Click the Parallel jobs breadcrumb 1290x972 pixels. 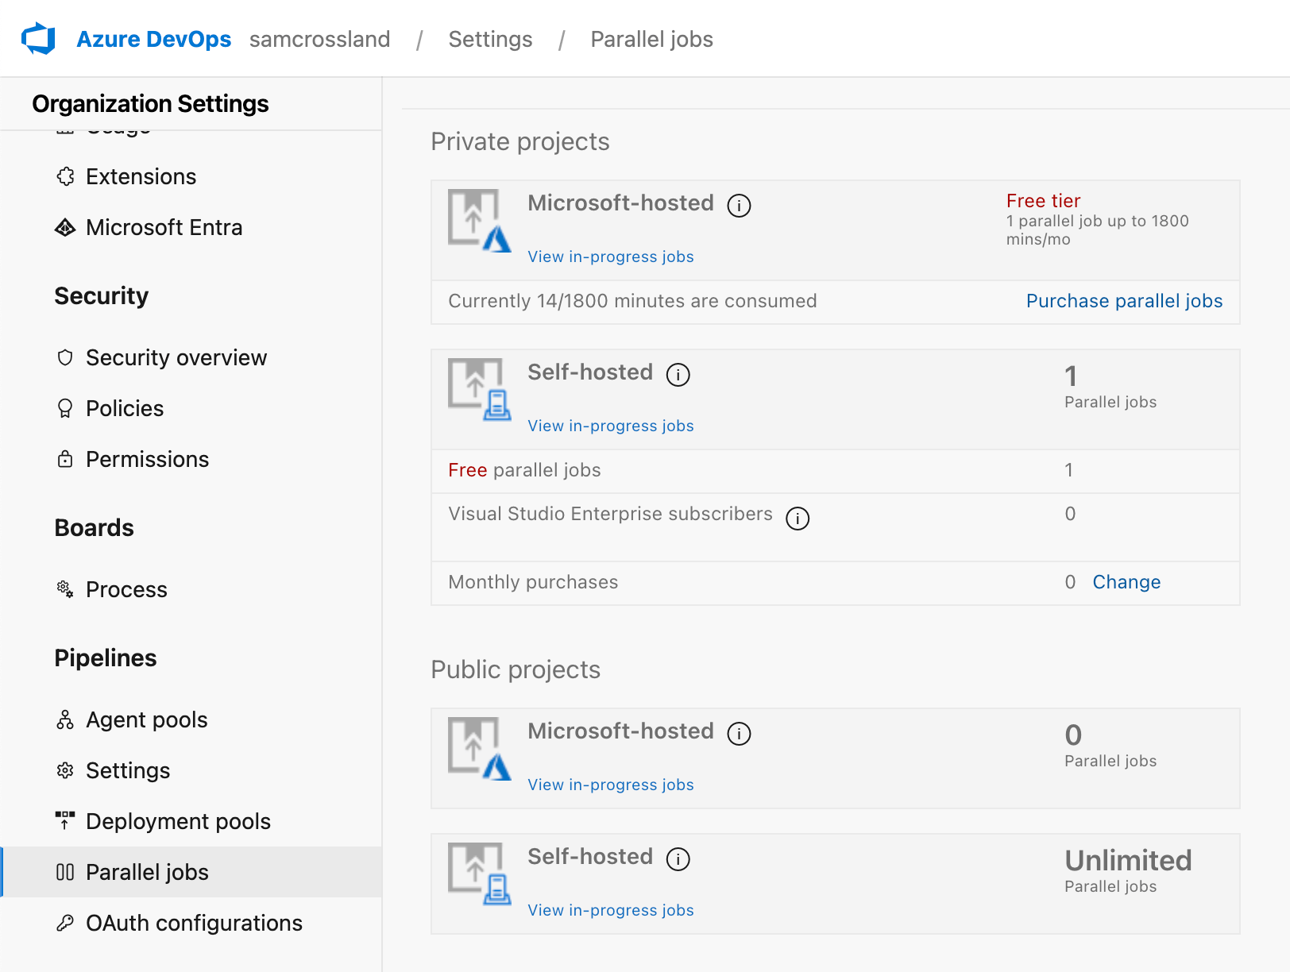pyautogui.click(x=651, y=39)
